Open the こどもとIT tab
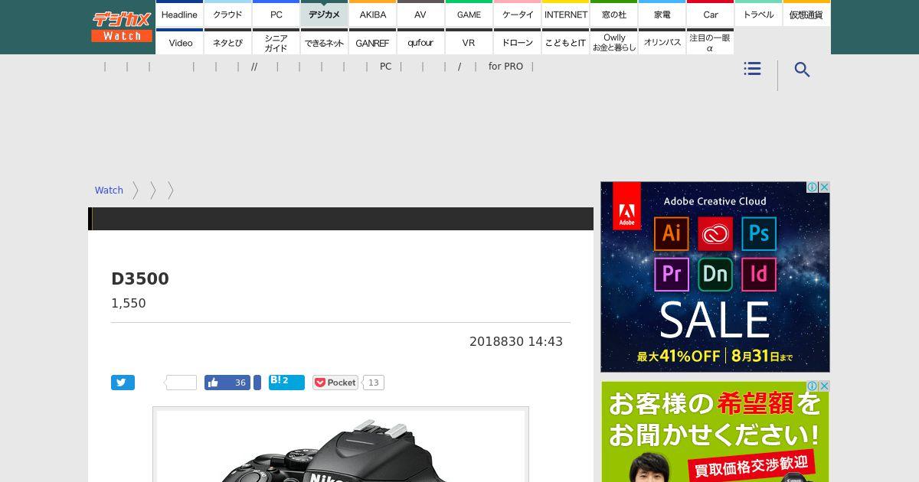Viewport: 919px width, 482px height. (566, 42)
